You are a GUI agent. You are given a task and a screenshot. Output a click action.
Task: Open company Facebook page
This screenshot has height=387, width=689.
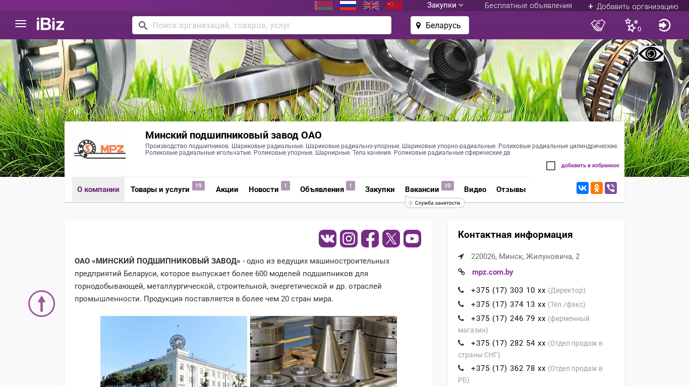[370, 238]
